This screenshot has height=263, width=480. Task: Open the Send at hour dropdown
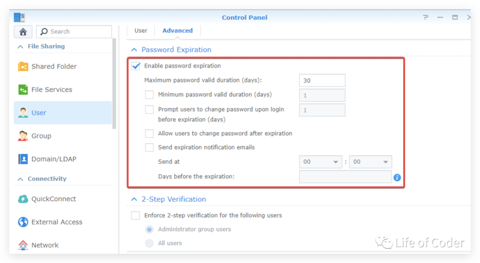click(x=320, y=162)
